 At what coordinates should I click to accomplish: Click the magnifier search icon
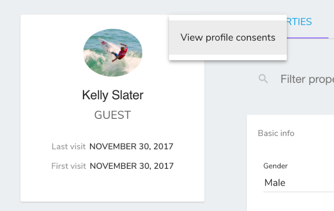[263, 79]
